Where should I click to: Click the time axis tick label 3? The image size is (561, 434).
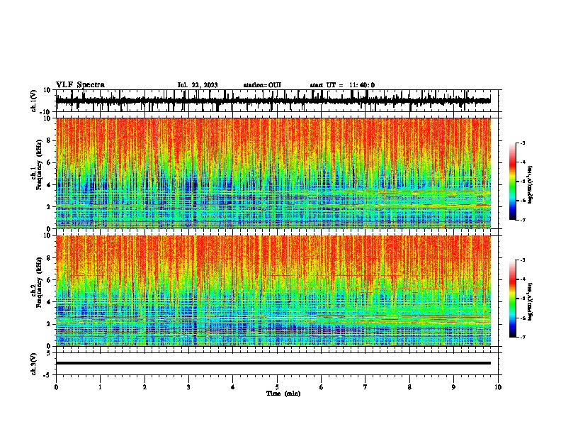tap(188, 387)
